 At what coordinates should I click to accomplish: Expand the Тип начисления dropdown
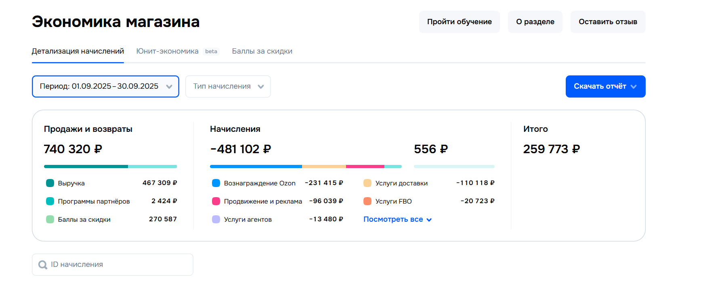pyautogui.click(x=228, y=86)
